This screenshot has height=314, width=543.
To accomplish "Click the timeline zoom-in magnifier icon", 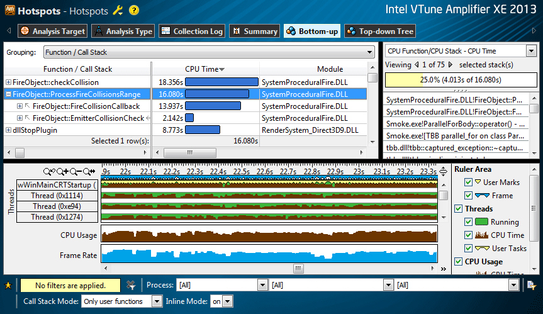I will tap(63, 171).
